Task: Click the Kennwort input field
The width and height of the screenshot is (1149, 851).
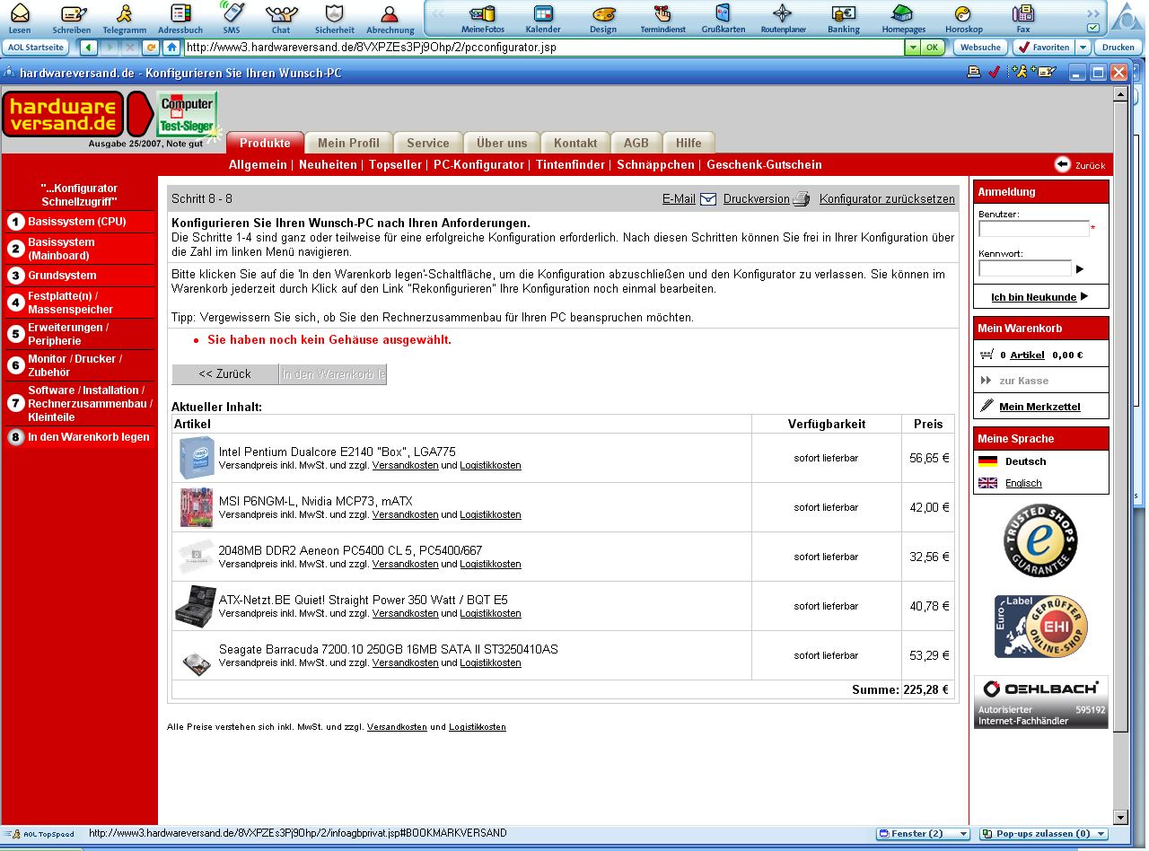Action: [x=1025, y=268]
